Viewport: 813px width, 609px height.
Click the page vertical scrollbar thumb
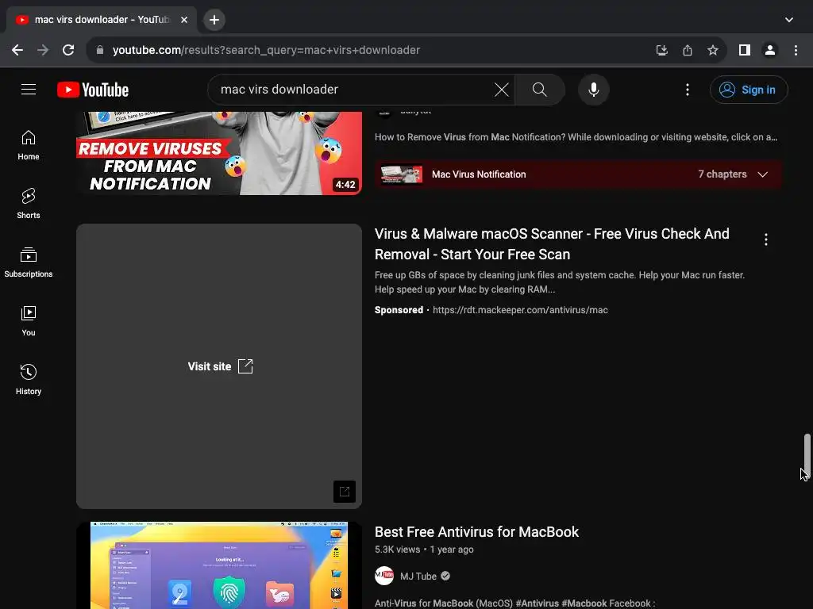point(807,456)
